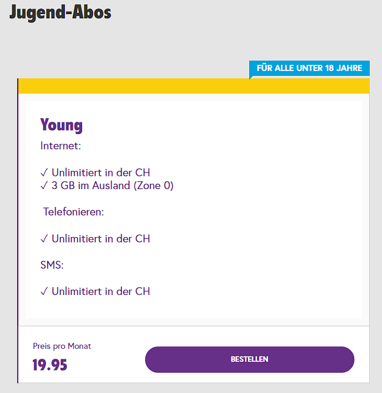Click the FÜR ALLE UNTER 18 JAHRE badge
The height and width of the screenshot is (393, 382).
click(x=309, y=68)
